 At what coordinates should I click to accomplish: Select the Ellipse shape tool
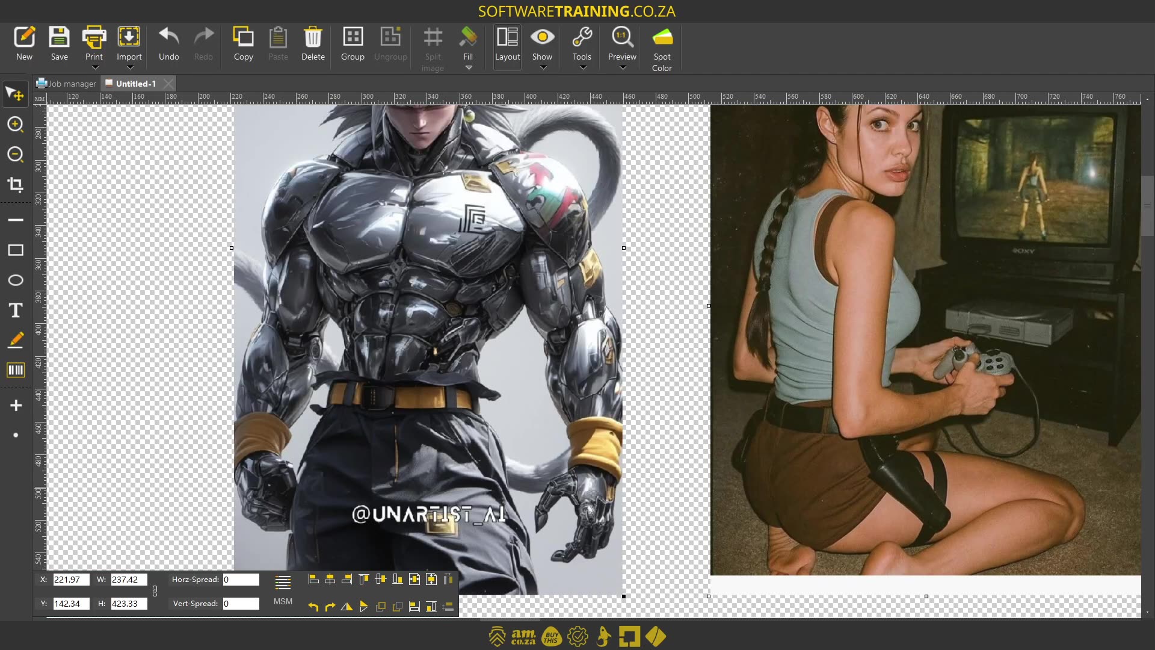15,280
